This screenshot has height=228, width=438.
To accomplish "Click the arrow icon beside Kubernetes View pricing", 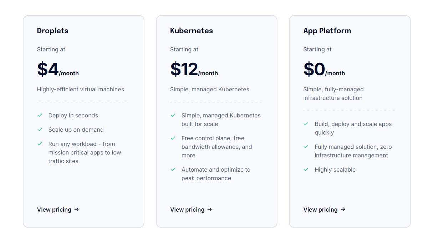I will tap(210, 209).
